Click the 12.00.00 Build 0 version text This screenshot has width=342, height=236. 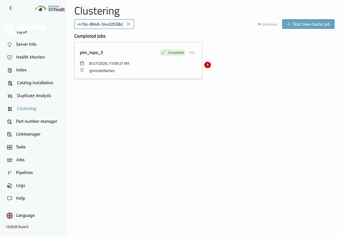[x=17, y=227]
